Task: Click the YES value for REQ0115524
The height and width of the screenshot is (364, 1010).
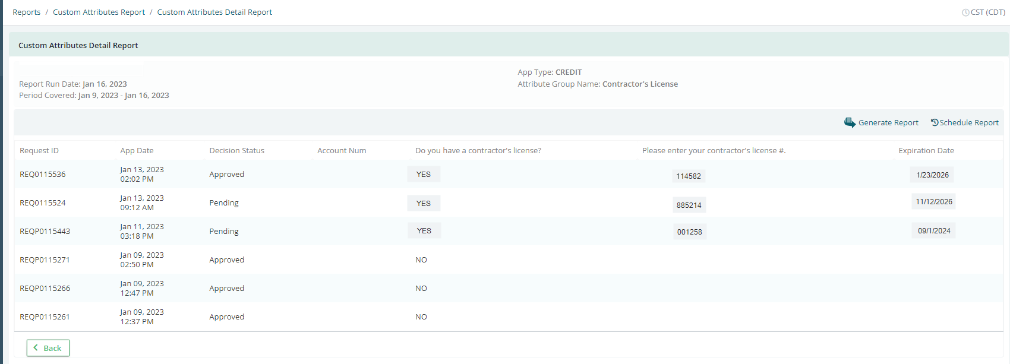Action: [424, 203]
